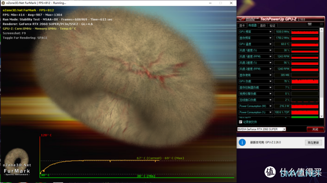Viewport: 327px width, 183px height.
Task: Switch to the 显卡 tab
Action: (x=242, y=25)
